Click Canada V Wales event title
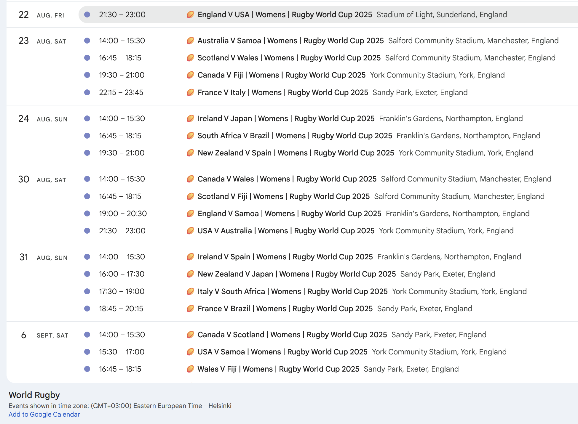This screenshot has width=578, height=424. coord(287,179)
